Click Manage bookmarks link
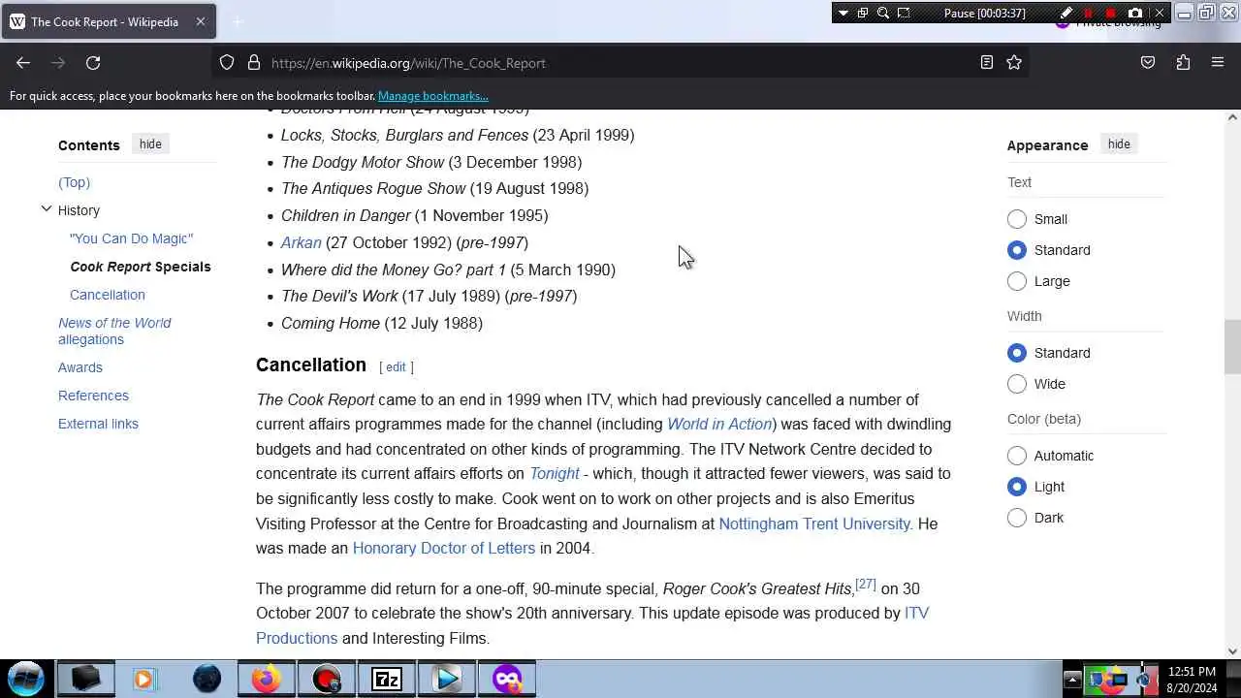 [x=432, y=96]
